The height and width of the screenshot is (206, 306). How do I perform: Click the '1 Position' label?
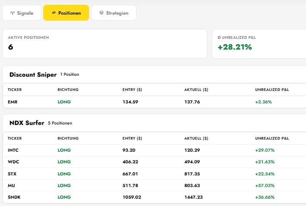tap(70, 75)
